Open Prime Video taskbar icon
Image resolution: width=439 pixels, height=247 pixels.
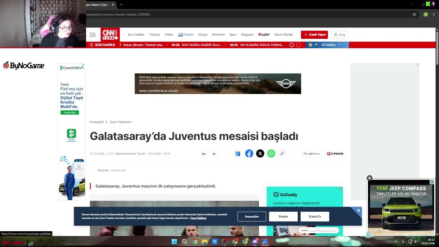click(x=215, y=242)
